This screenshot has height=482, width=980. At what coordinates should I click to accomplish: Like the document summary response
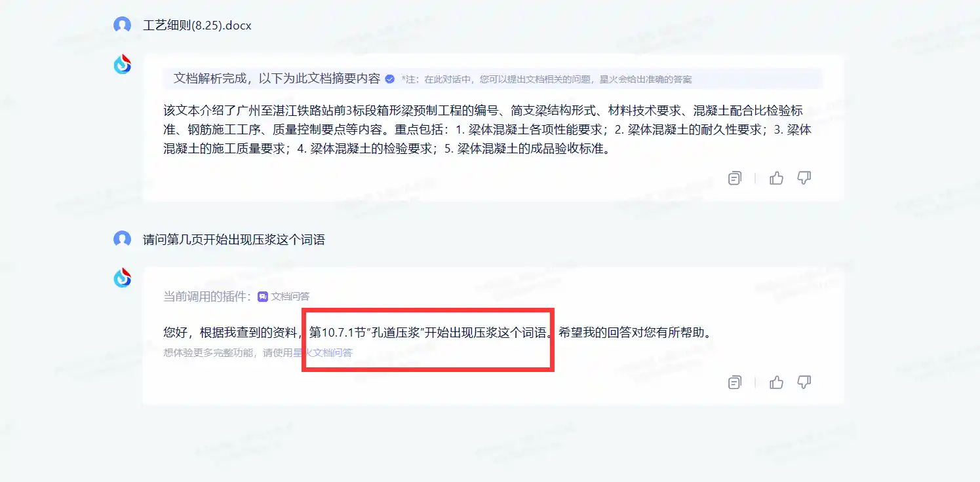pos(777,178)
